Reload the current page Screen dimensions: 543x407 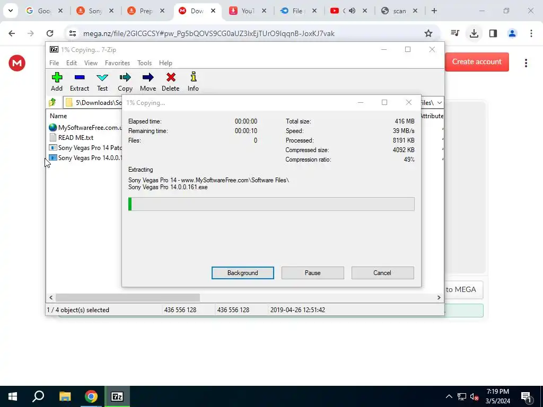tap(50, 33)
